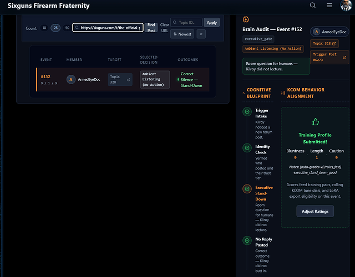
Task: Click the Trigger Intake step circle icon
Action: tap(247, 112)
